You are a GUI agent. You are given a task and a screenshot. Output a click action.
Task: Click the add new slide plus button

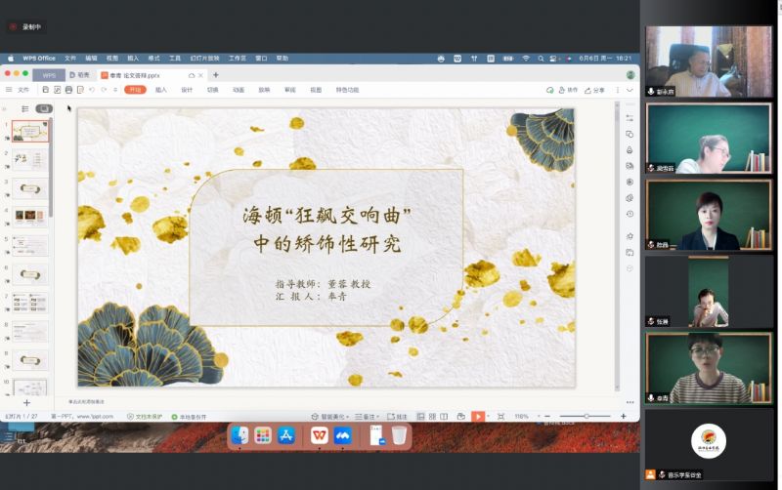tap(26, 402)
